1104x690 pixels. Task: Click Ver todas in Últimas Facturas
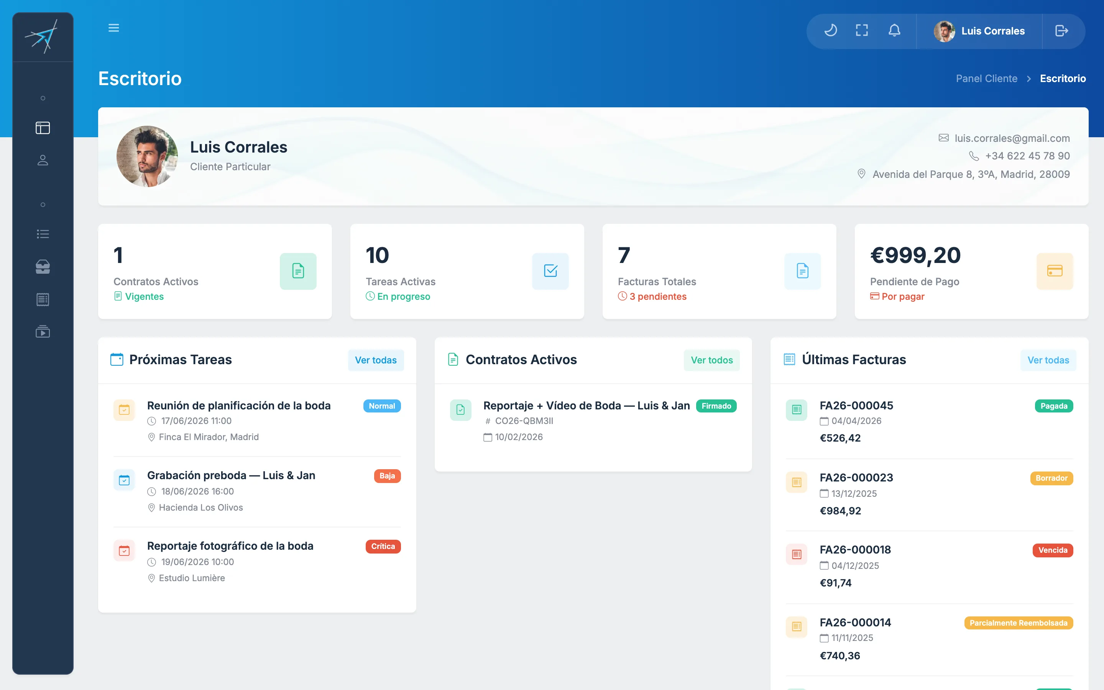1048,360
